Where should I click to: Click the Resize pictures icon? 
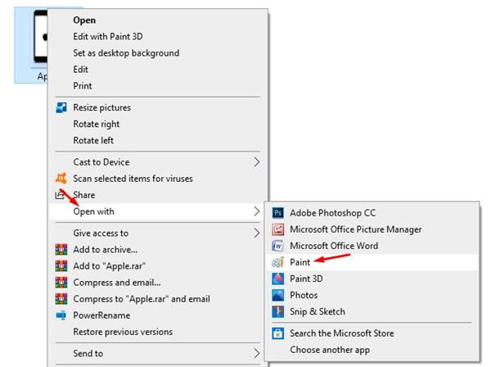[x=61, y=107]
